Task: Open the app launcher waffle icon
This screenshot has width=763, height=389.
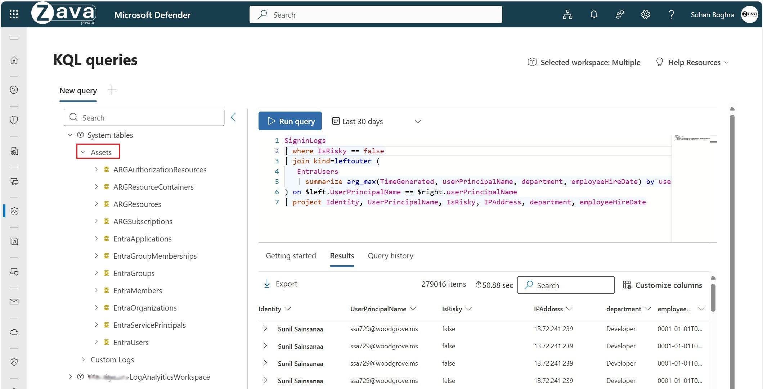Action: pos(14,14)
